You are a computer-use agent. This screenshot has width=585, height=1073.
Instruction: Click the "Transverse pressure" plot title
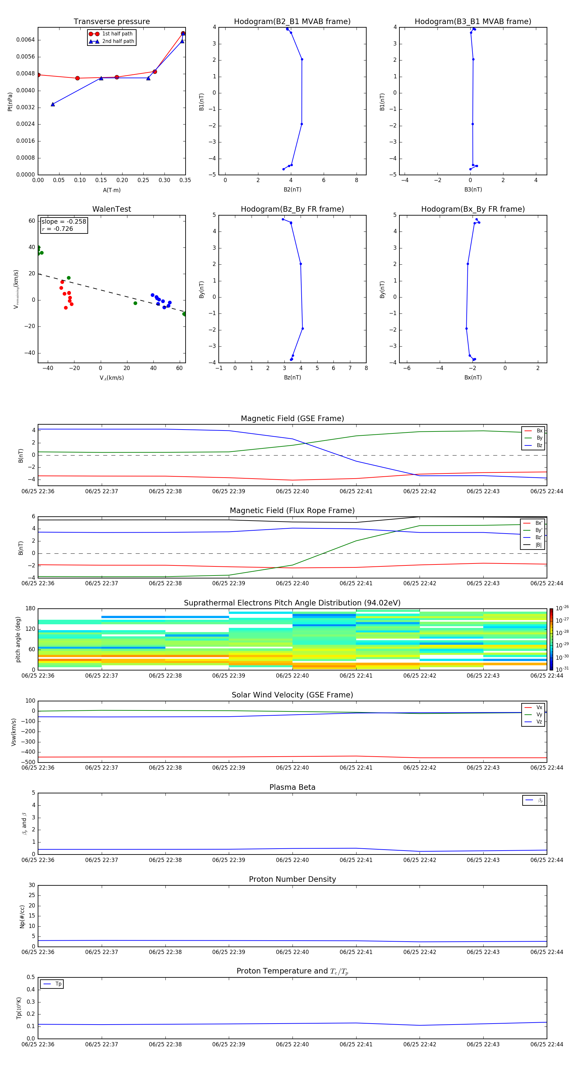coord(111,22)
